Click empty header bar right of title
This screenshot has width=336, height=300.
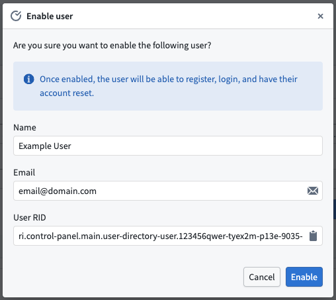(194, 16)
